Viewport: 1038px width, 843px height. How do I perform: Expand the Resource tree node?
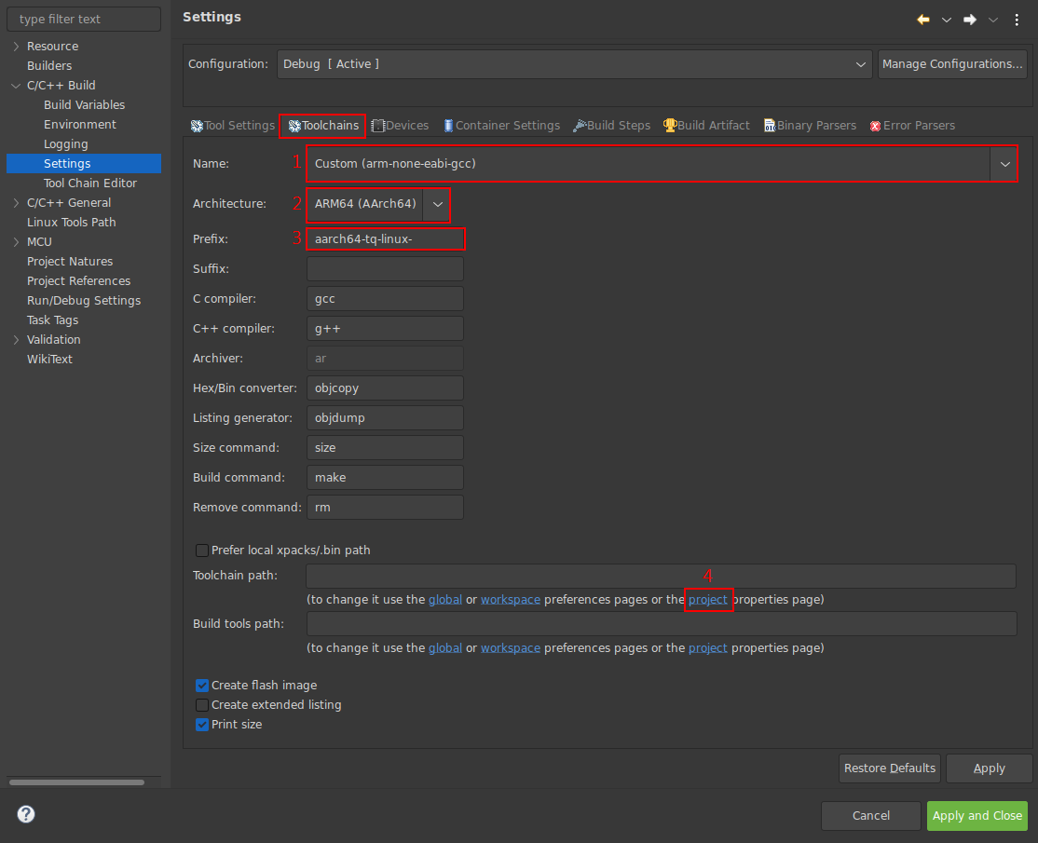click(17, 47)
